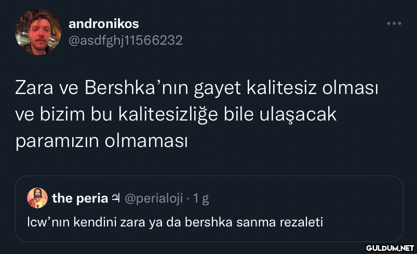Click the word Bershka'nın in the main tweet
The image size is (417, 254).
[134, 89]
